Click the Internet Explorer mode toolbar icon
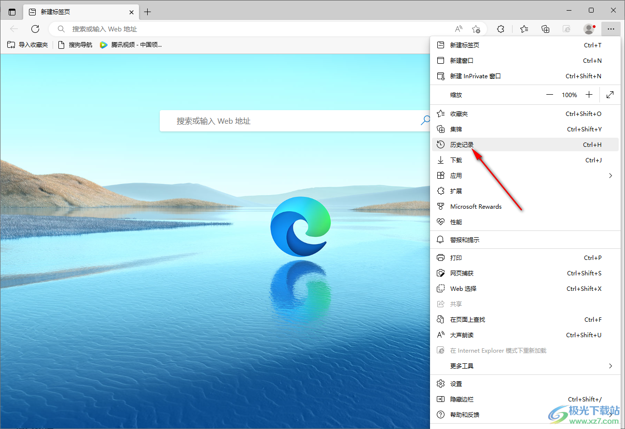Image resolution: width=625 pixels, height=429 pixels. tap(567, 29)
